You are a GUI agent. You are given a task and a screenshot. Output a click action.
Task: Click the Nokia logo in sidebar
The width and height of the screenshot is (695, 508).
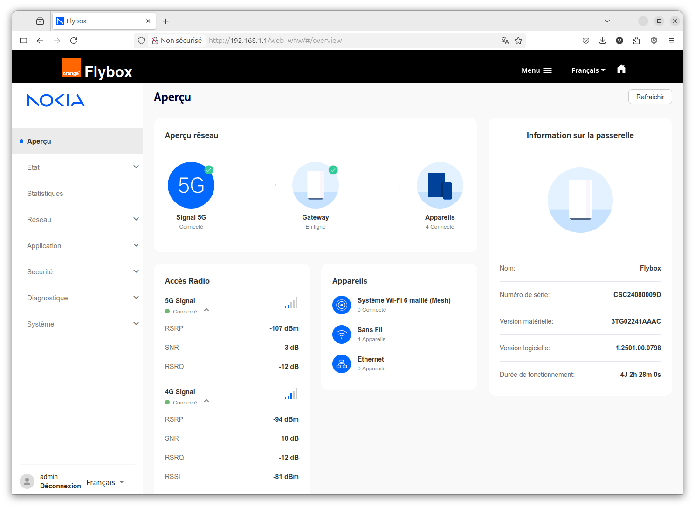[x=56, y=100]
